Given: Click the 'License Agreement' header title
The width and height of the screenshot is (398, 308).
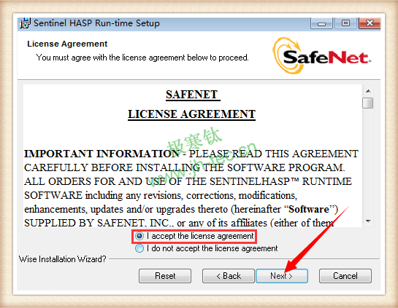Looking at the screenshot, I should pyautogui.click(x=67, y=44).
